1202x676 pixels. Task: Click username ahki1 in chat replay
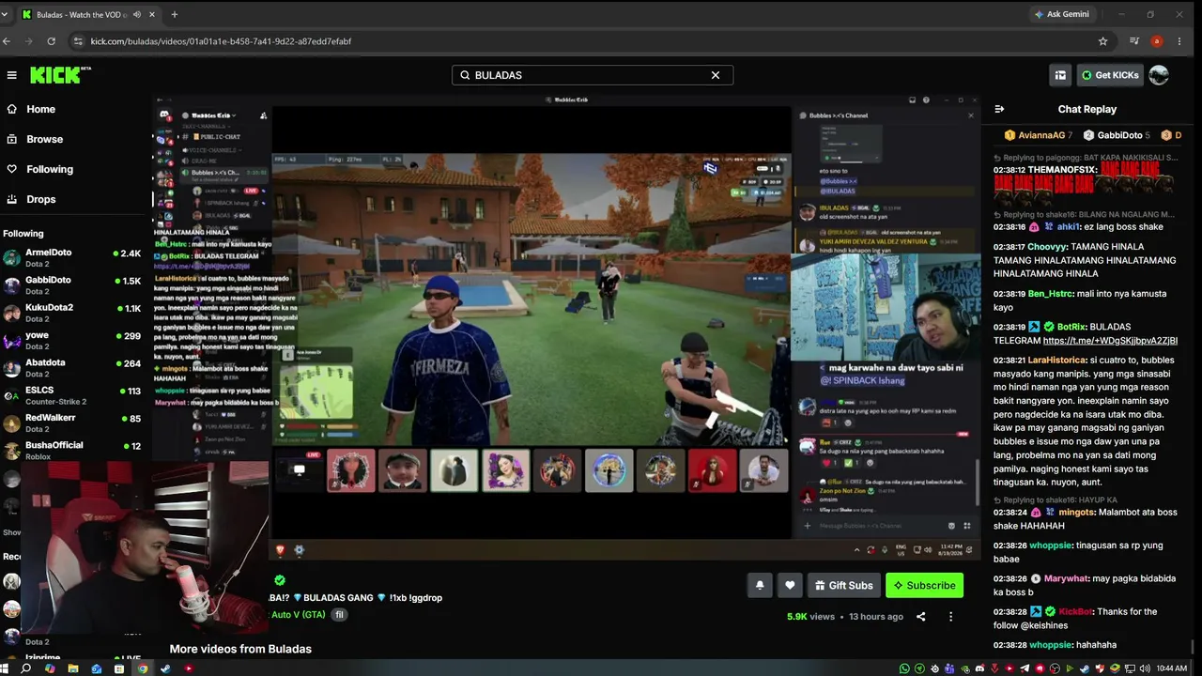1069,226
